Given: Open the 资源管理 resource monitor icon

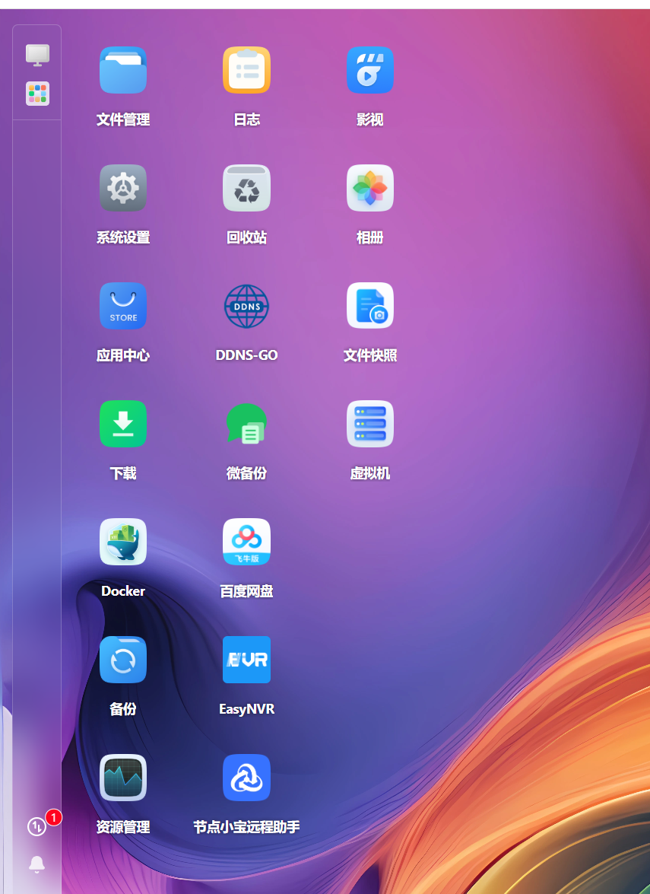Looking at the screenshot, I should coord(123,778).
